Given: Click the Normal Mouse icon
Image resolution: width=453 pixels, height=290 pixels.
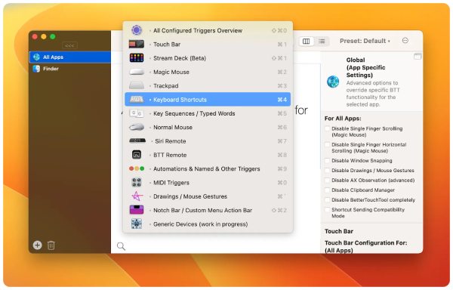Looking at the screenshot, I should tap(137, 127).
